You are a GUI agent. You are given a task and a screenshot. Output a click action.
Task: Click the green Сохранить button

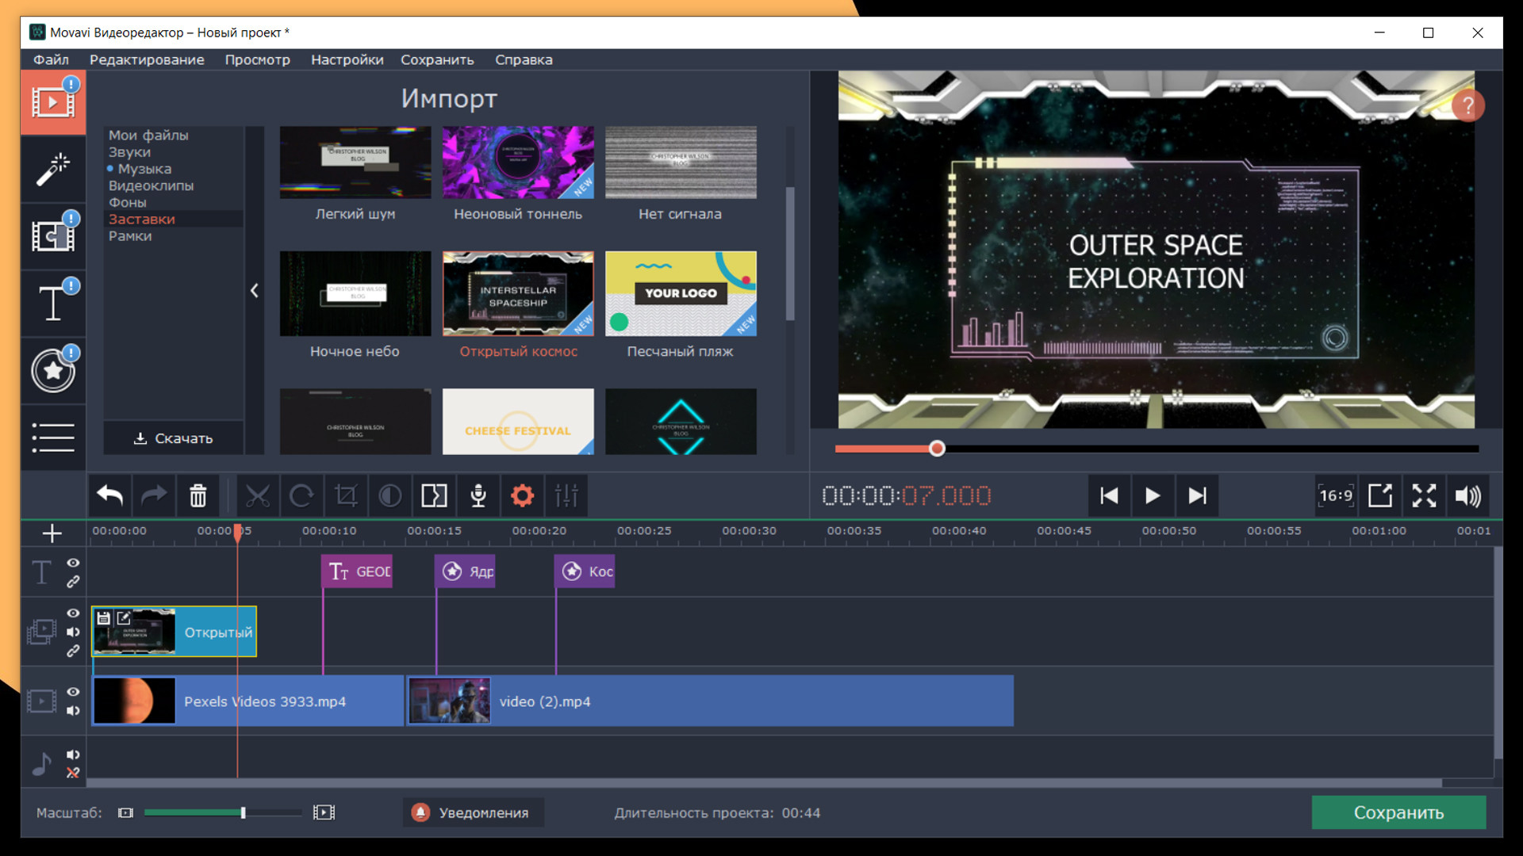[x=1398, y=812]
